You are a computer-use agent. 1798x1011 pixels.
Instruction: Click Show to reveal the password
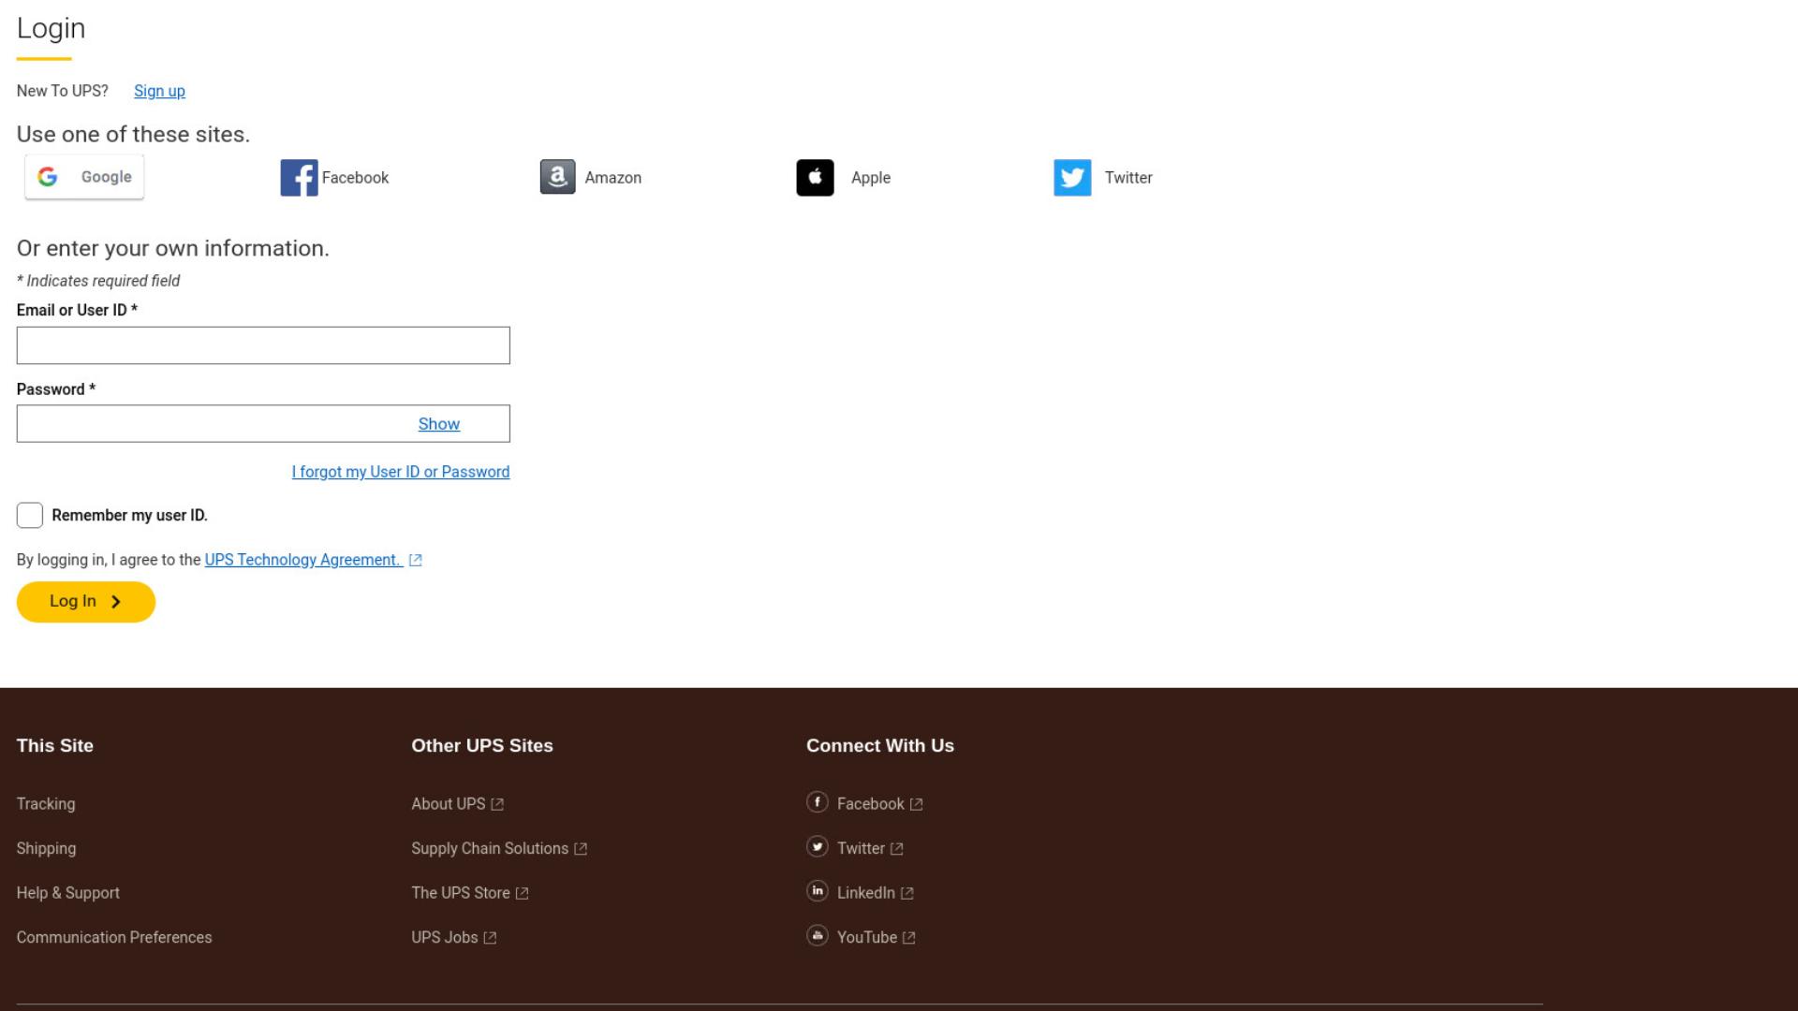point(439,424)
